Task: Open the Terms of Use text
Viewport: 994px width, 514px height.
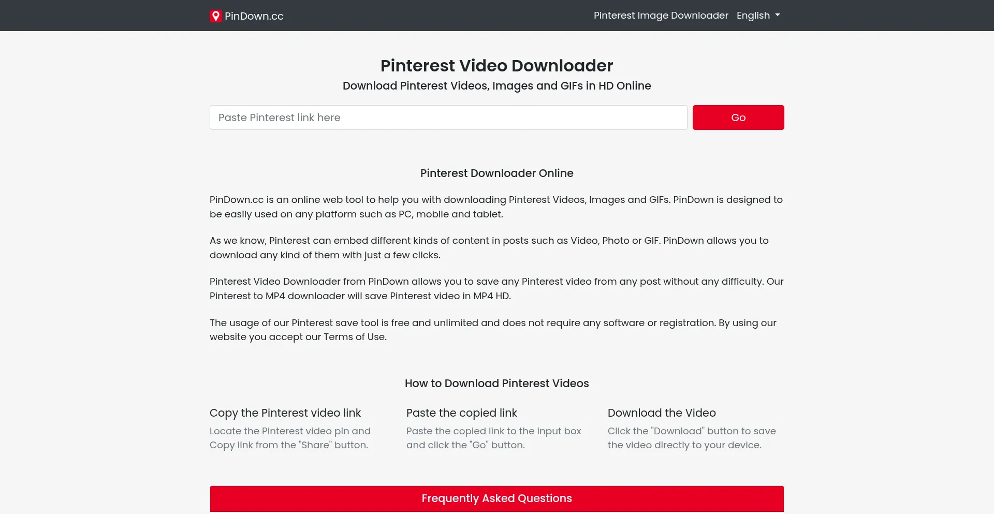Action: 355,337
